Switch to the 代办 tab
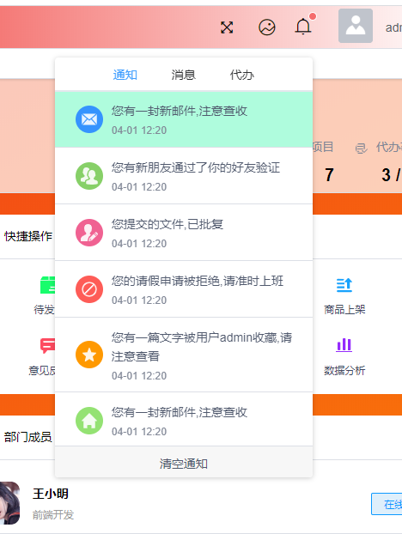 pos(242,75)
